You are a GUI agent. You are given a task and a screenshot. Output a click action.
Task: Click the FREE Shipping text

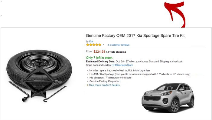pos(117,52)
